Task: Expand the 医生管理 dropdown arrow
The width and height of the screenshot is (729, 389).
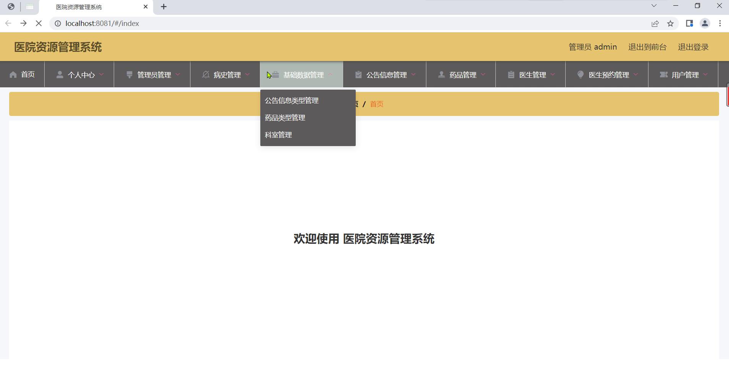Action: click(x=553, y=75)
